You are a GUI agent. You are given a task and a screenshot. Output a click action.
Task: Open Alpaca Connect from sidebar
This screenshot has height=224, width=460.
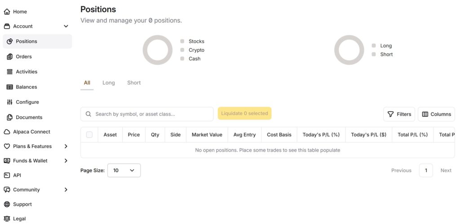32,132
